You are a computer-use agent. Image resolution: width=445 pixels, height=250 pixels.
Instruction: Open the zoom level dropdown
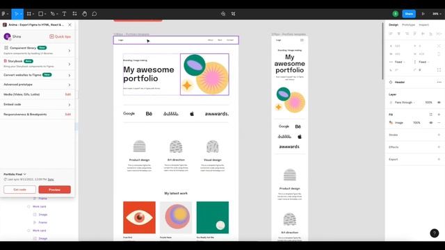pos(437,14)
